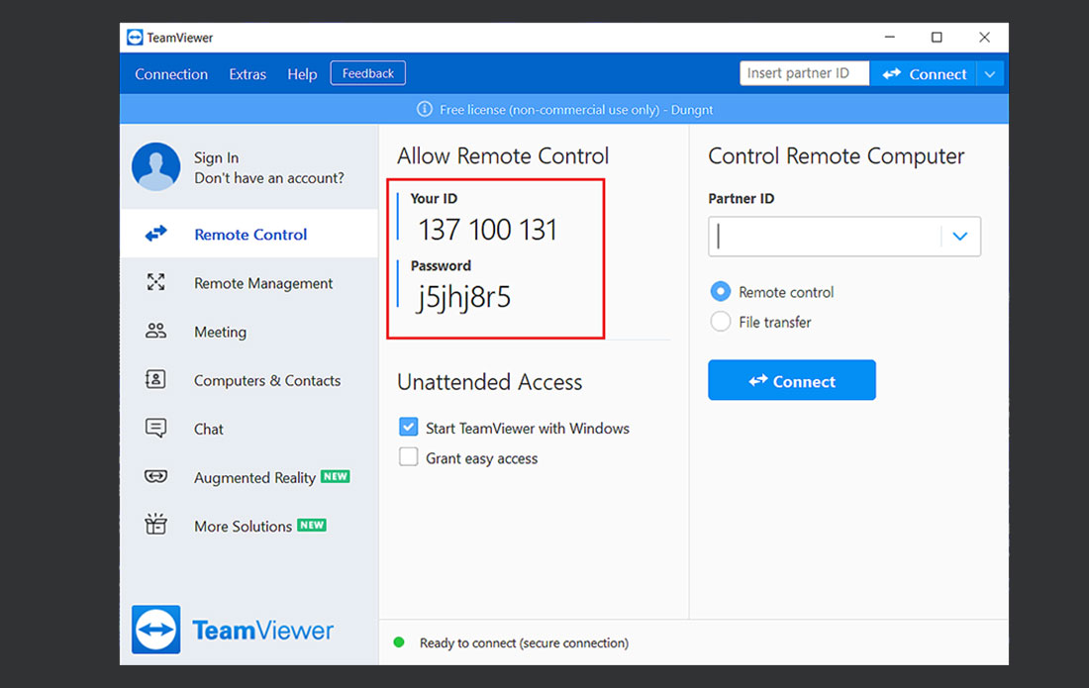Click the More Solutions gift box icon

coord(155,524)
